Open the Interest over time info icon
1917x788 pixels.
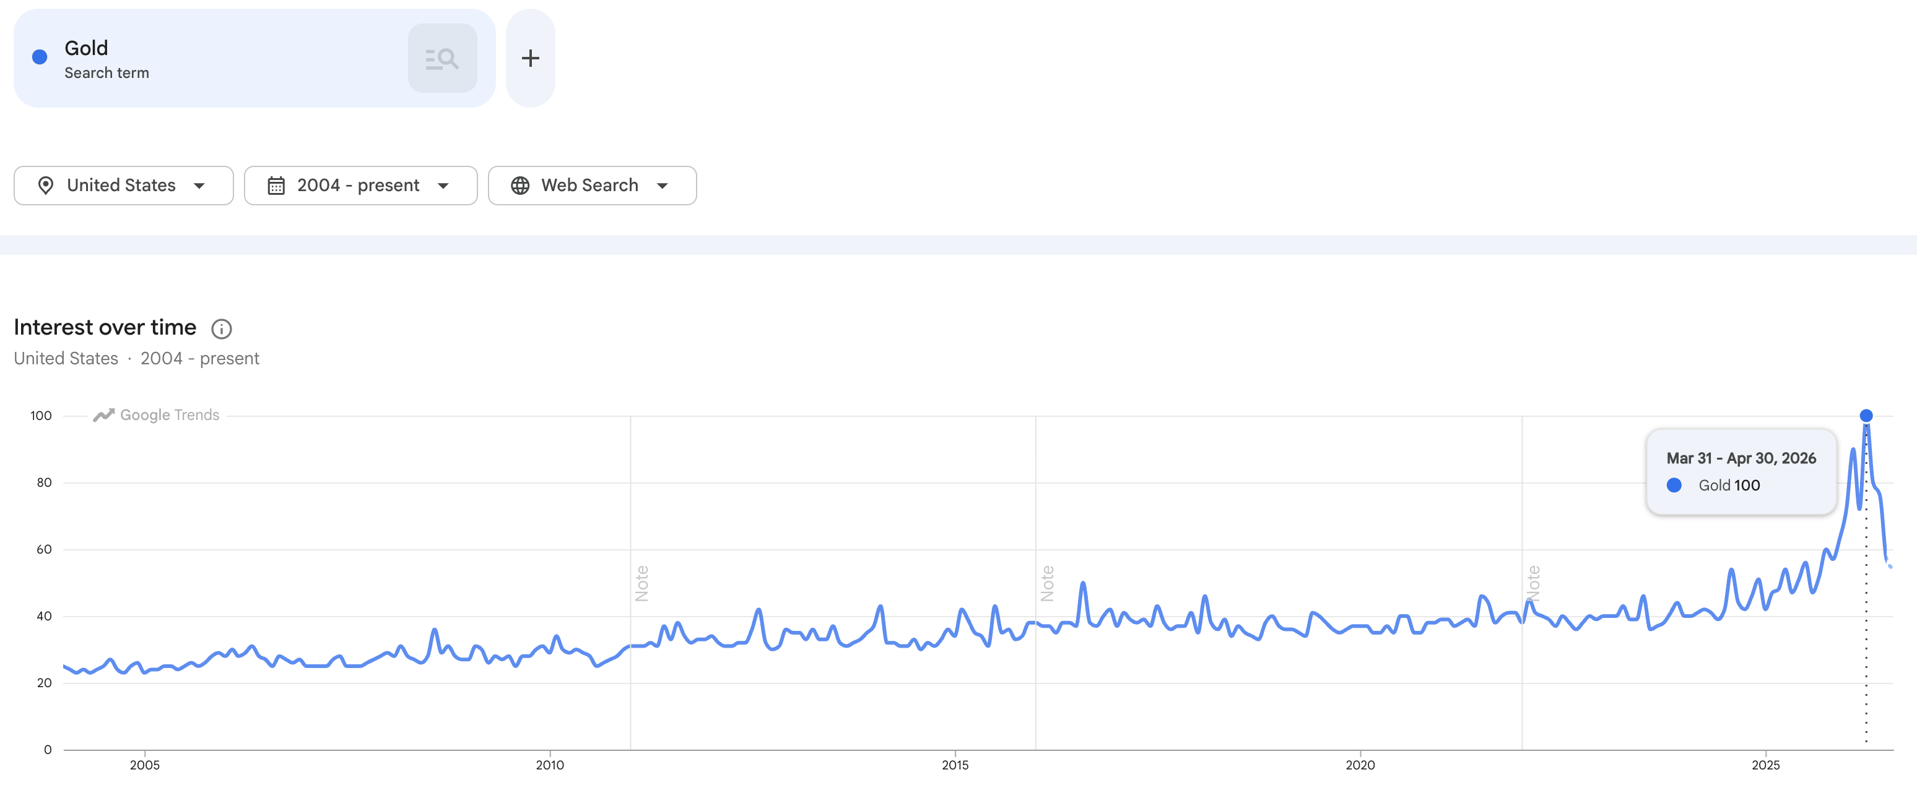click(x=221, y=328)
